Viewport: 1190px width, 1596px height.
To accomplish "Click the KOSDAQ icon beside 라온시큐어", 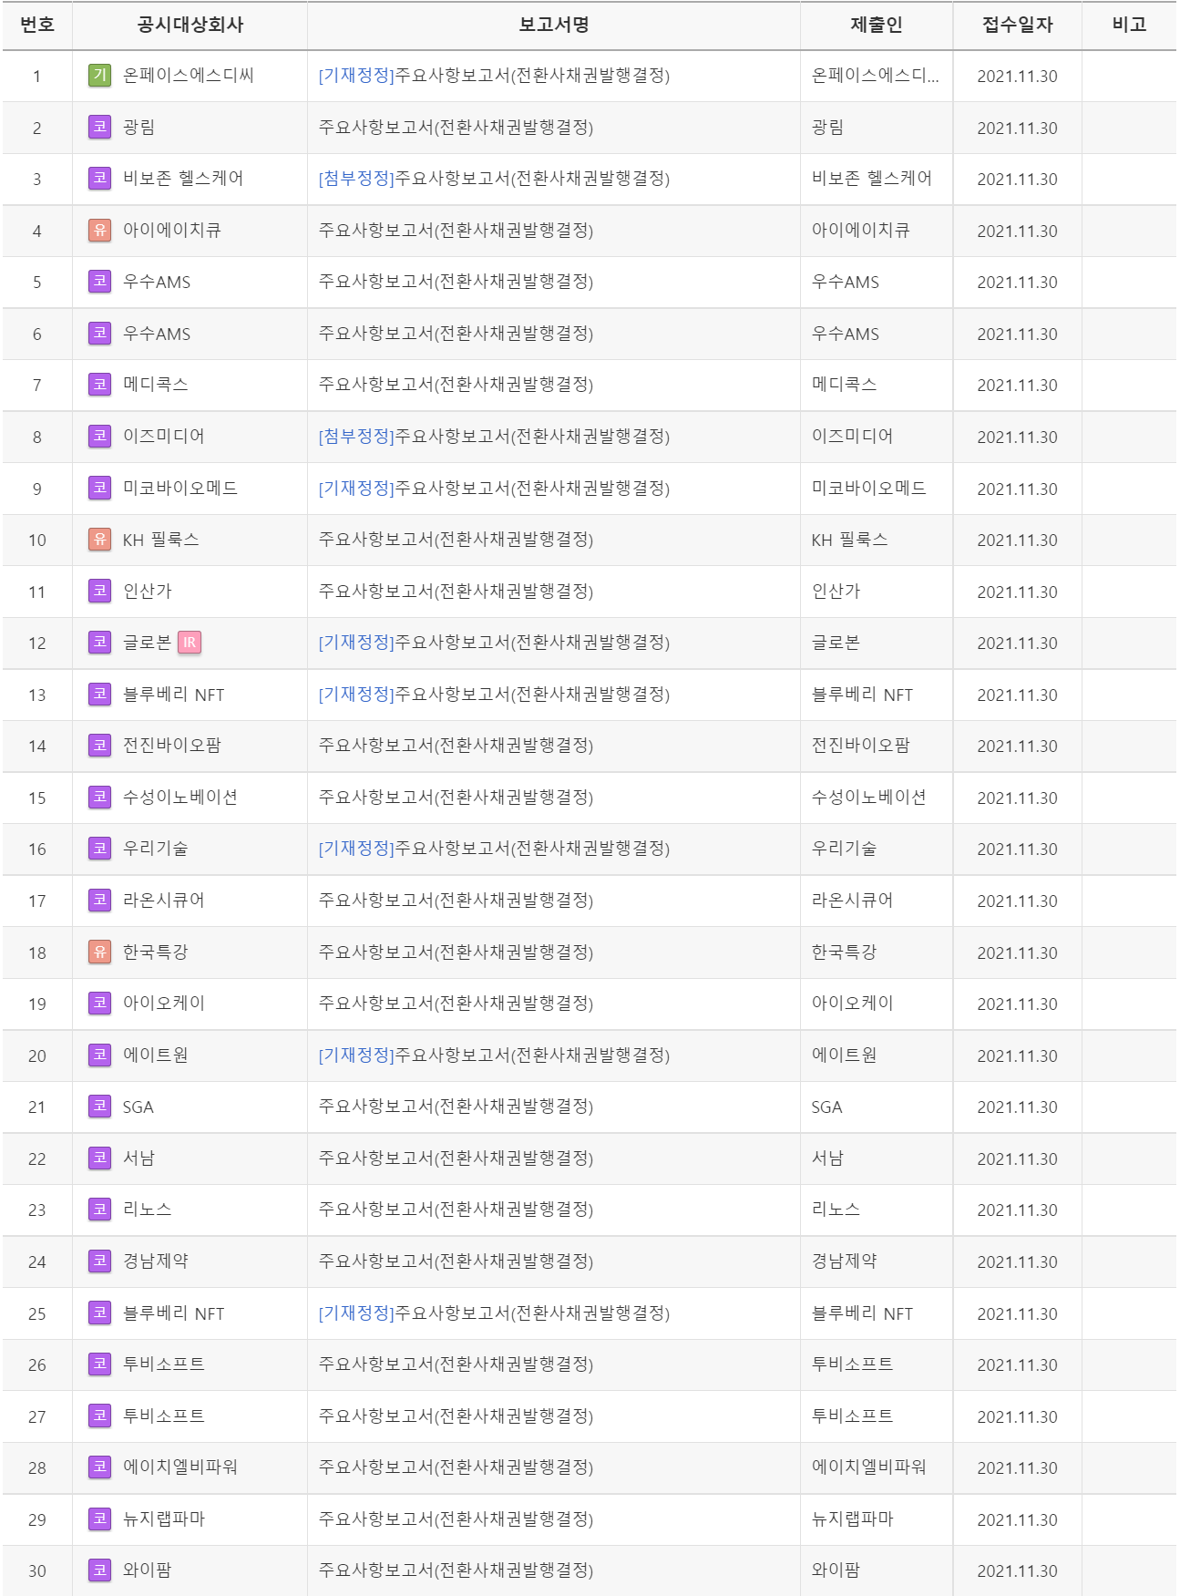I will 99,901.
